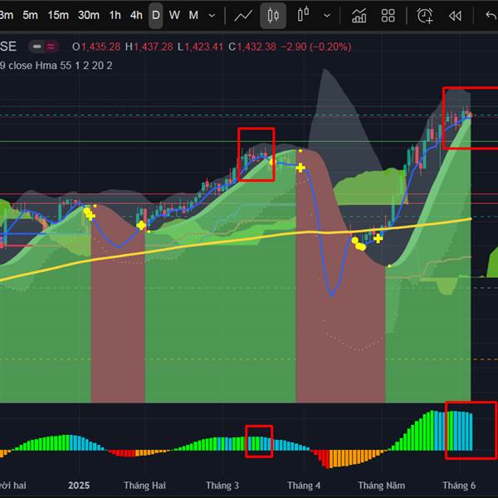Click the blue Hma line at April low

pos(331,295)
